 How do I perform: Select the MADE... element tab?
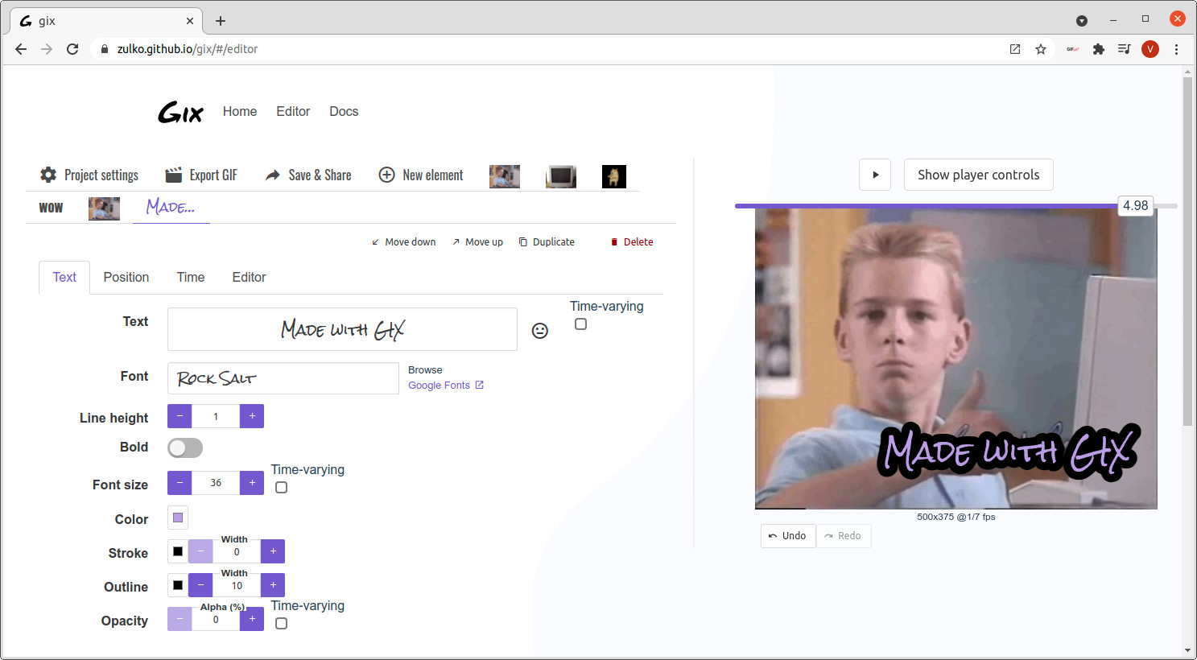click(x=171, y=208)
